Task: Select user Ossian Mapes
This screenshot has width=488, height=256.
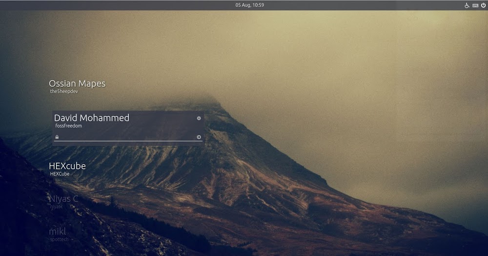Action: pyautogui.click(x=77, y=84)
